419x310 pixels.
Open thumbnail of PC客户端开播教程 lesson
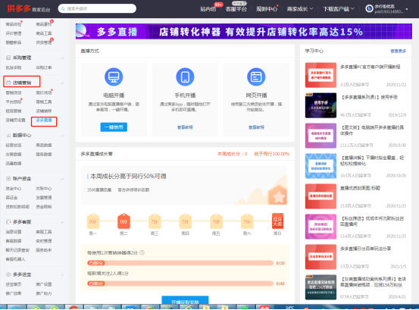321,75
